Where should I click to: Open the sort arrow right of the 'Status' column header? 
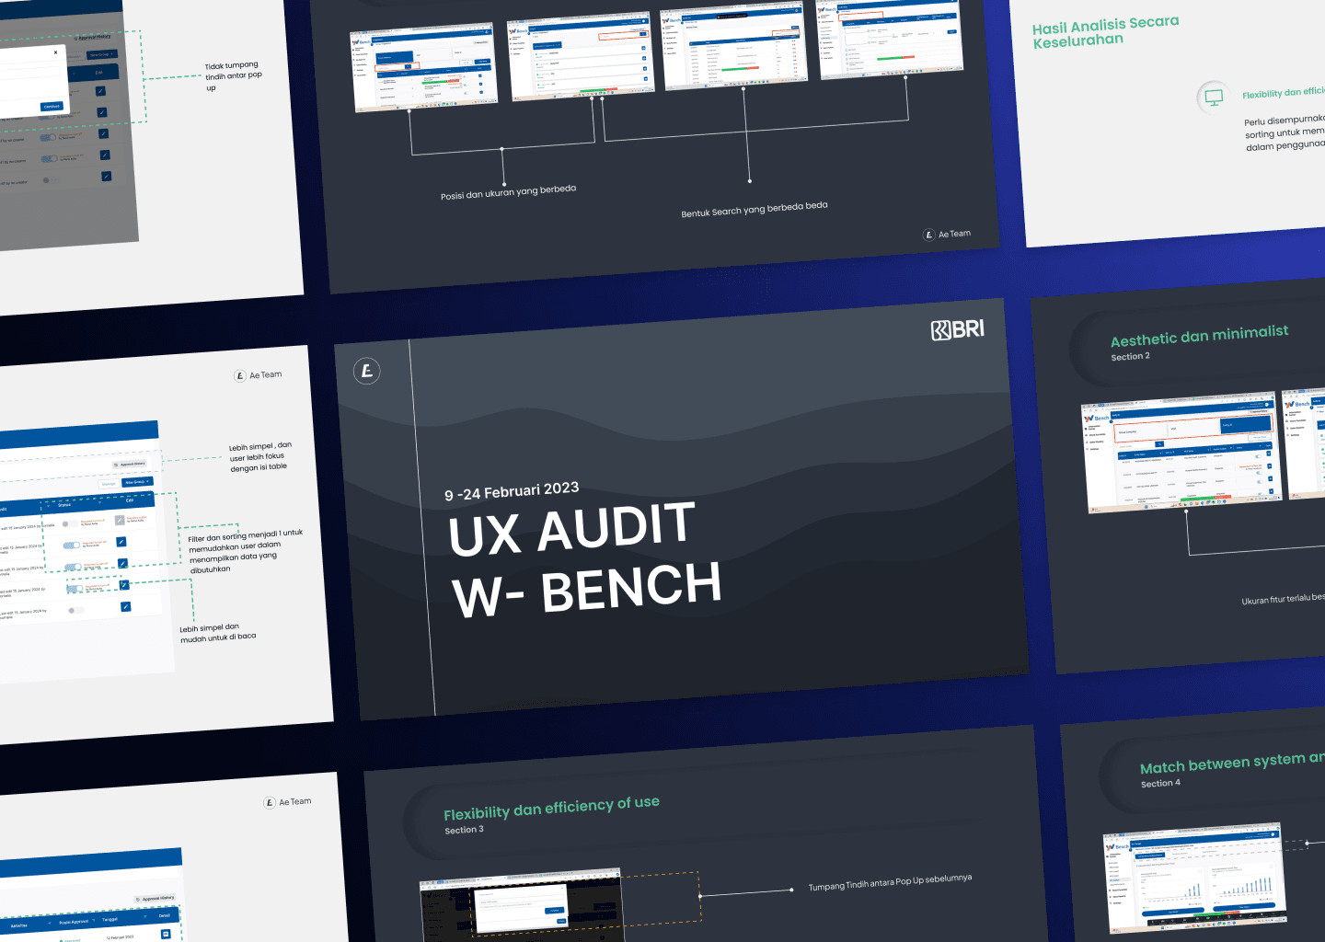(x=99, y=502)
